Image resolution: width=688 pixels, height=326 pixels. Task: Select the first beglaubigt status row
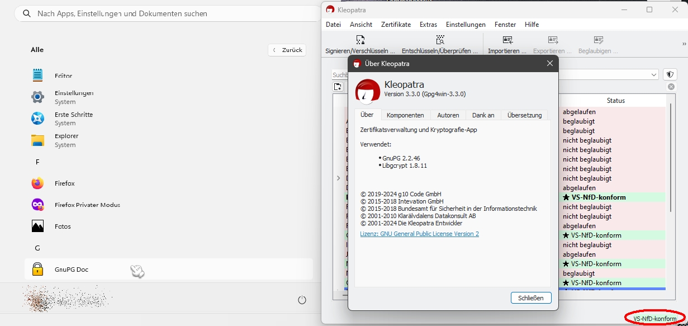tap(613, 121)
